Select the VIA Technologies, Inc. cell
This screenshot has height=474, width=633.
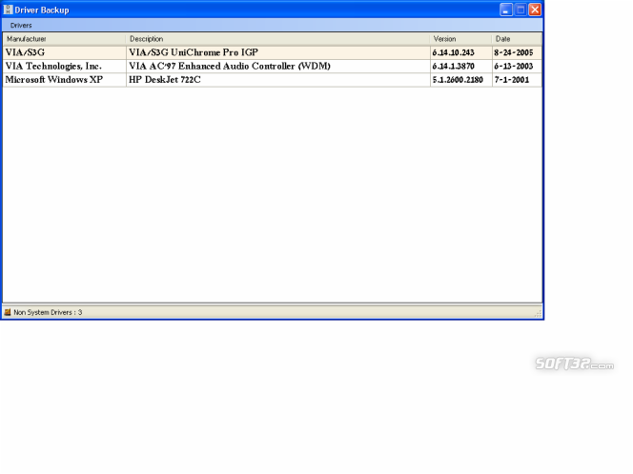coord(65,66)
